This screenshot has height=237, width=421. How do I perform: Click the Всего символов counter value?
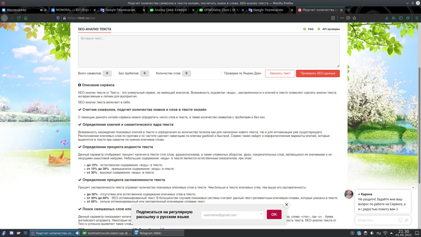(x=107, y=73)
